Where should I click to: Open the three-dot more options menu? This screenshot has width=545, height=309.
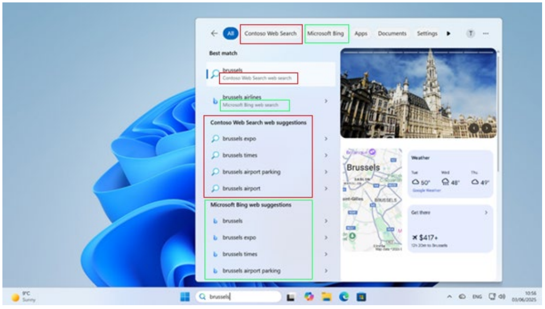[486, 33]
